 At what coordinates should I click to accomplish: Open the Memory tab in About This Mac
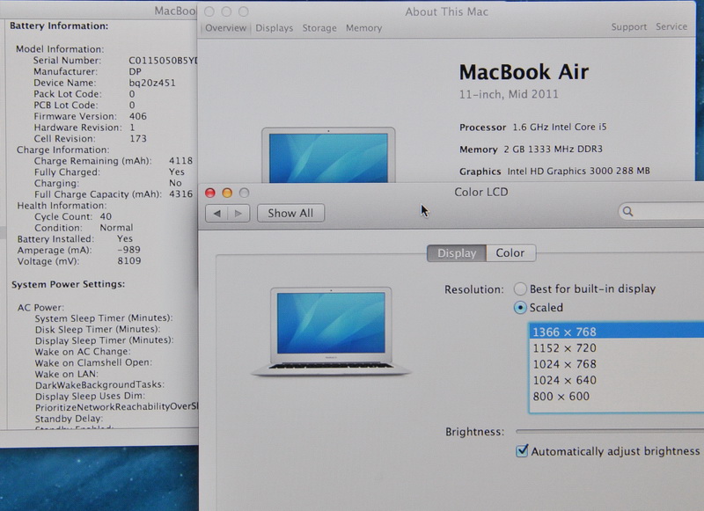(x=363, y=28)
